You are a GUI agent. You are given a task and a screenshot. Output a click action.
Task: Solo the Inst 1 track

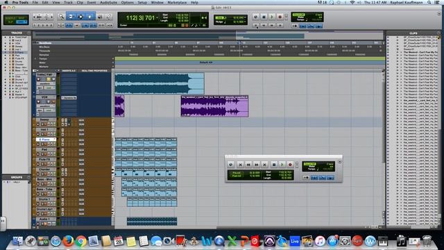tap(42, 134)
